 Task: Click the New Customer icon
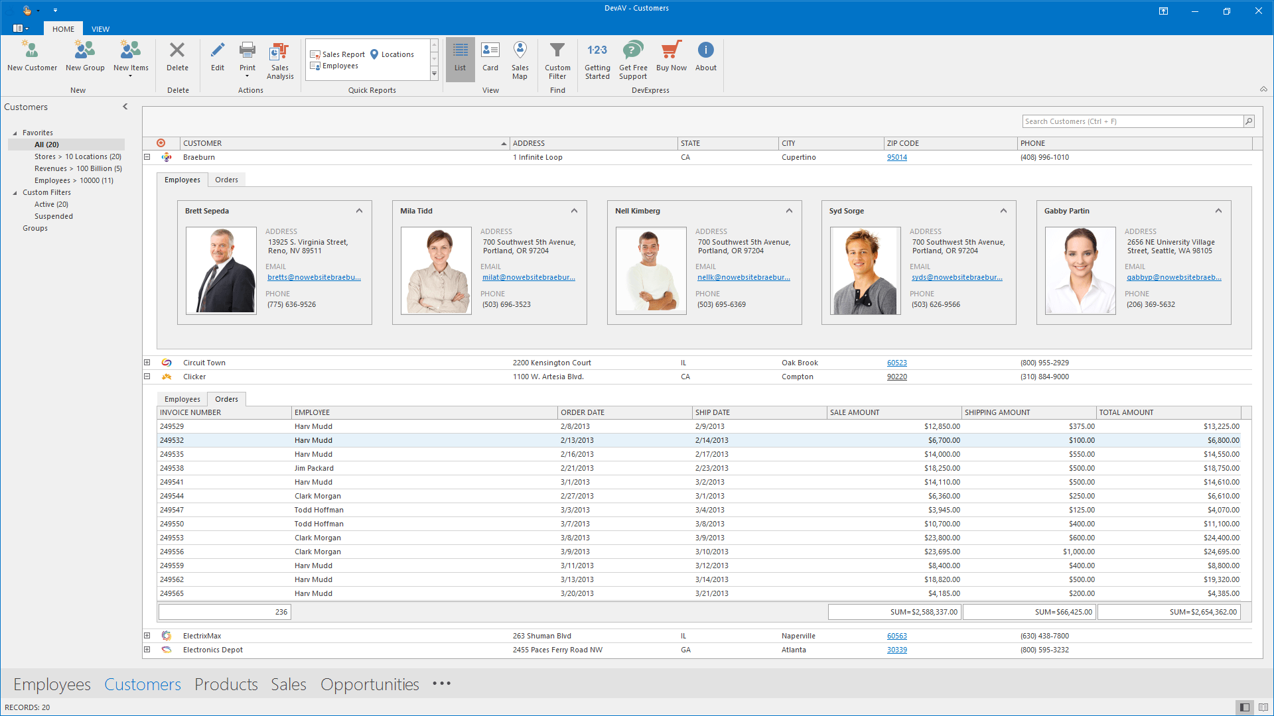click(x=31, y=51)
